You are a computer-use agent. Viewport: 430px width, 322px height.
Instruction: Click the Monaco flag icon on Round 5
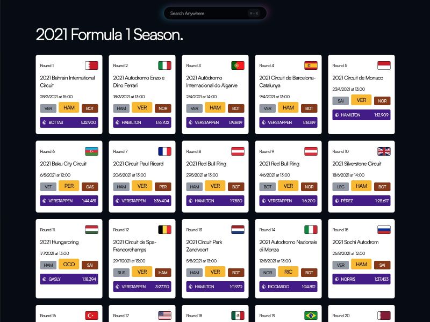pos(384,65)
